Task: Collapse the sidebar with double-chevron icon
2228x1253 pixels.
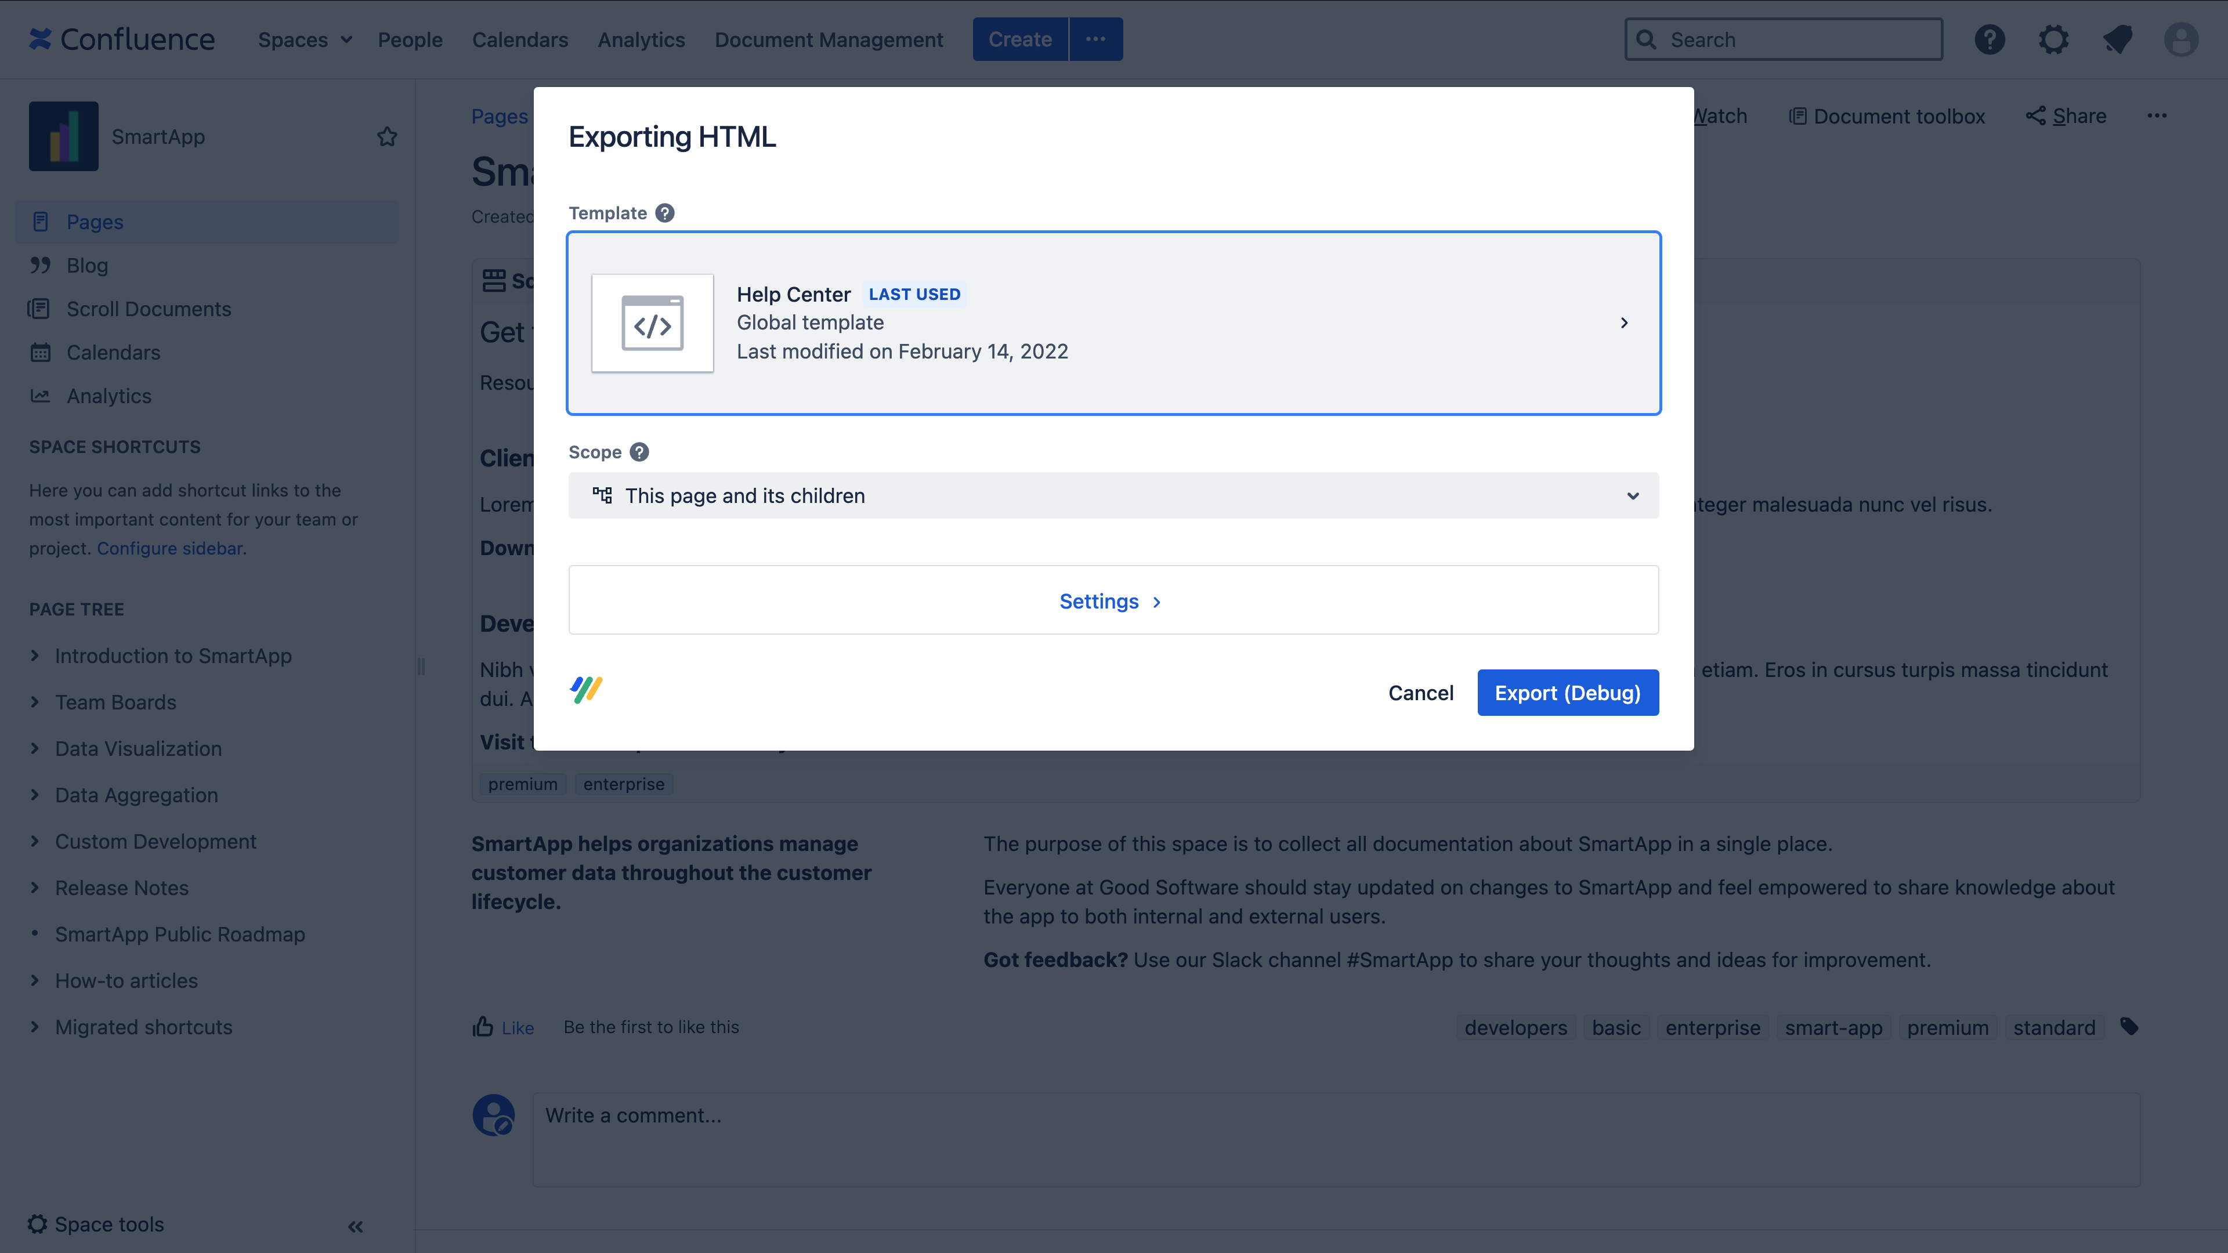Action: pos(356,1226)
